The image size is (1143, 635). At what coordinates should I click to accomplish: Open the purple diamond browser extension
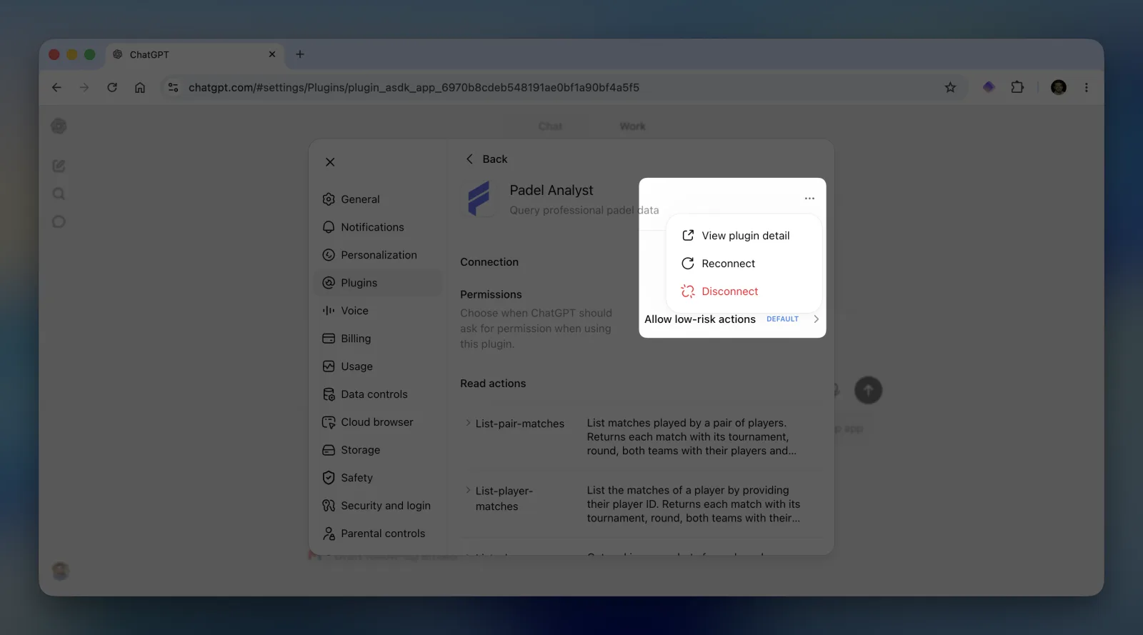[989, 87]
